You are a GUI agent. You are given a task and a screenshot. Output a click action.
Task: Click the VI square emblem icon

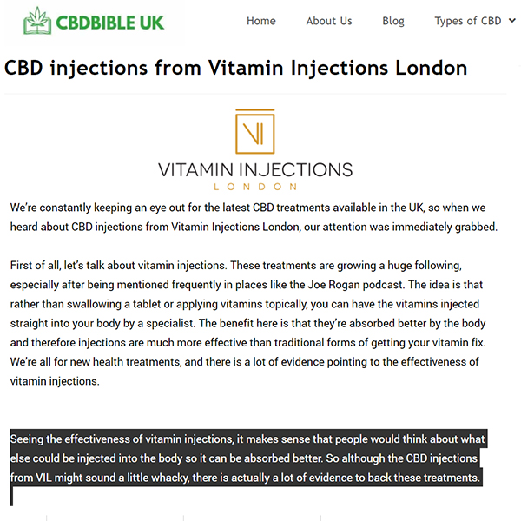coord(254,132)
